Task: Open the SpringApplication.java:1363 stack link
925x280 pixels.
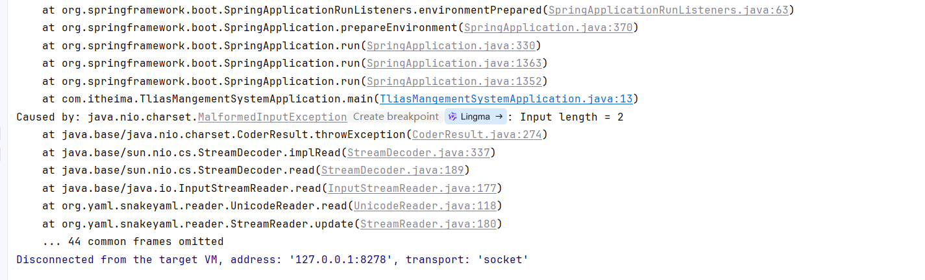Action: point(454,64)
